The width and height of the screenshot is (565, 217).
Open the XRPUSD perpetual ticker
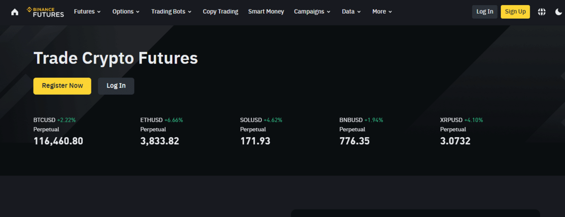pyautogui.click(x=461, y=130)
